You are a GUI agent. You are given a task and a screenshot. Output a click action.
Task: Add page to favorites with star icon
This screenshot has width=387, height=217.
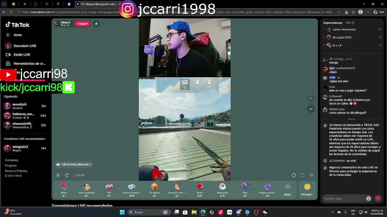tap(339, 12)
